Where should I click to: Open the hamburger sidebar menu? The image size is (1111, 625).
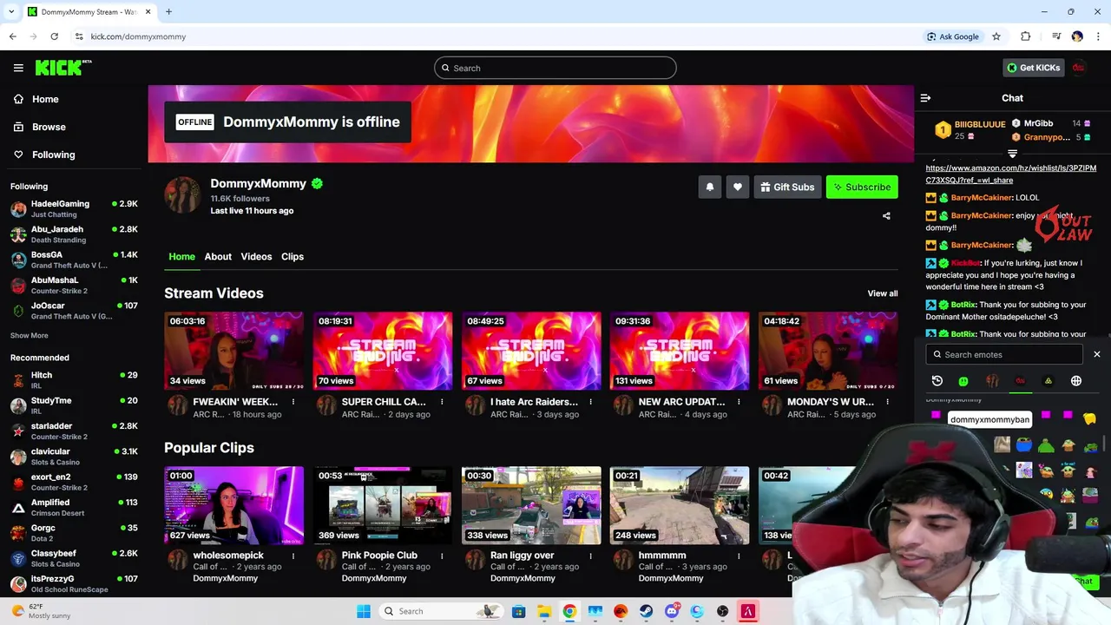[18, 68]
